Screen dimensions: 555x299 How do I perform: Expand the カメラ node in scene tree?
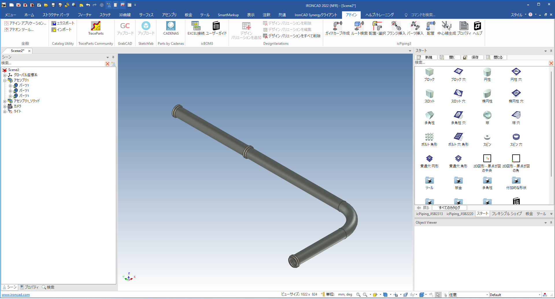(x=5, y=106)
